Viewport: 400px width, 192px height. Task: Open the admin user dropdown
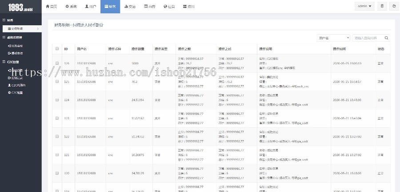364,6
